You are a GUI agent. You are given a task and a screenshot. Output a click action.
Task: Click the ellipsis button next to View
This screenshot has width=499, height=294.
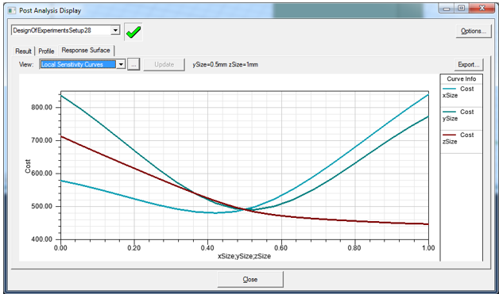click(x=133, y=64)
